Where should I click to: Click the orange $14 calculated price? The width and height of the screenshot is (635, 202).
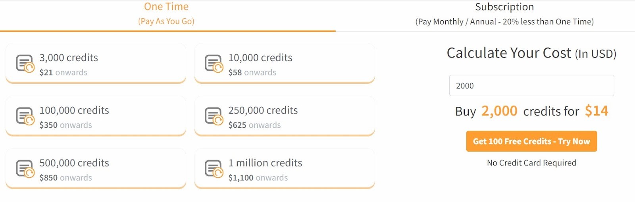click(597, 111)
